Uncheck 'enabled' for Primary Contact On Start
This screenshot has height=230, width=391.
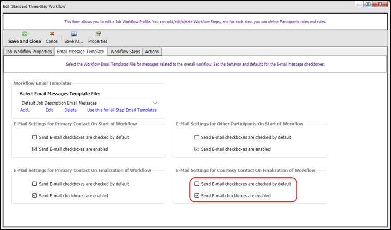tap(34, 149)
